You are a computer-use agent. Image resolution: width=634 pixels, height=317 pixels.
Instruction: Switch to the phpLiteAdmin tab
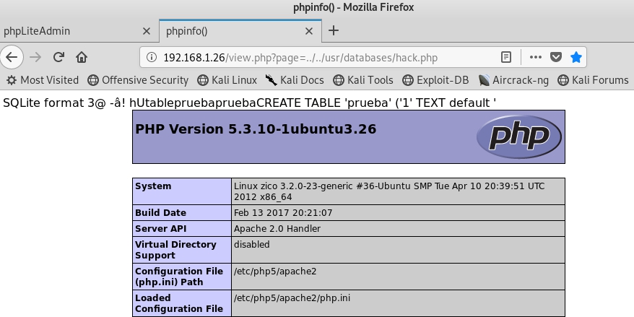pyautogui.click(x=79, y=31)
